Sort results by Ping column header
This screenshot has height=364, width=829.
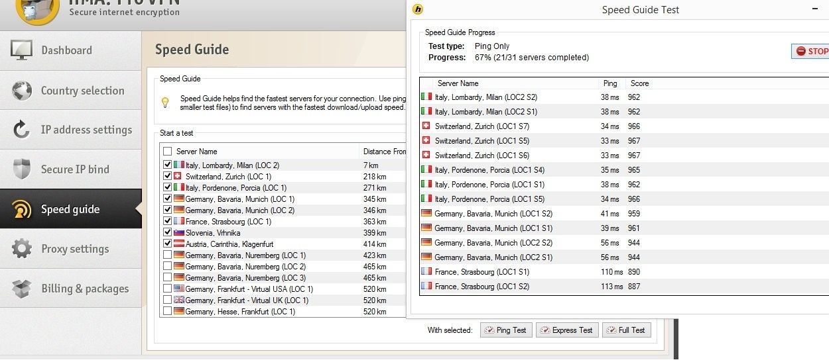tap(610, 83)
